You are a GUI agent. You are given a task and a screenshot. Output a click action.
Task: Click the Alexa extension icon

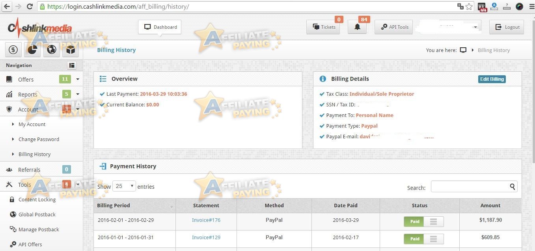494,6
